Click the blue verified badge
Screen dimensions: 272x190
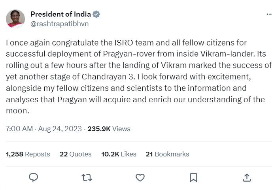(96, 14)
